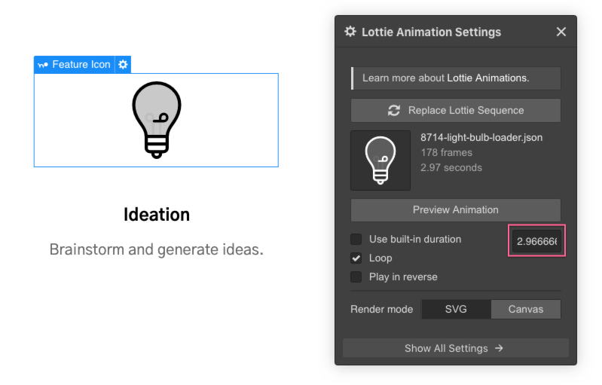The height and width of the screenshot is (385, 602).
Task: Select the Ideation heading text
Action: (157, 215)
